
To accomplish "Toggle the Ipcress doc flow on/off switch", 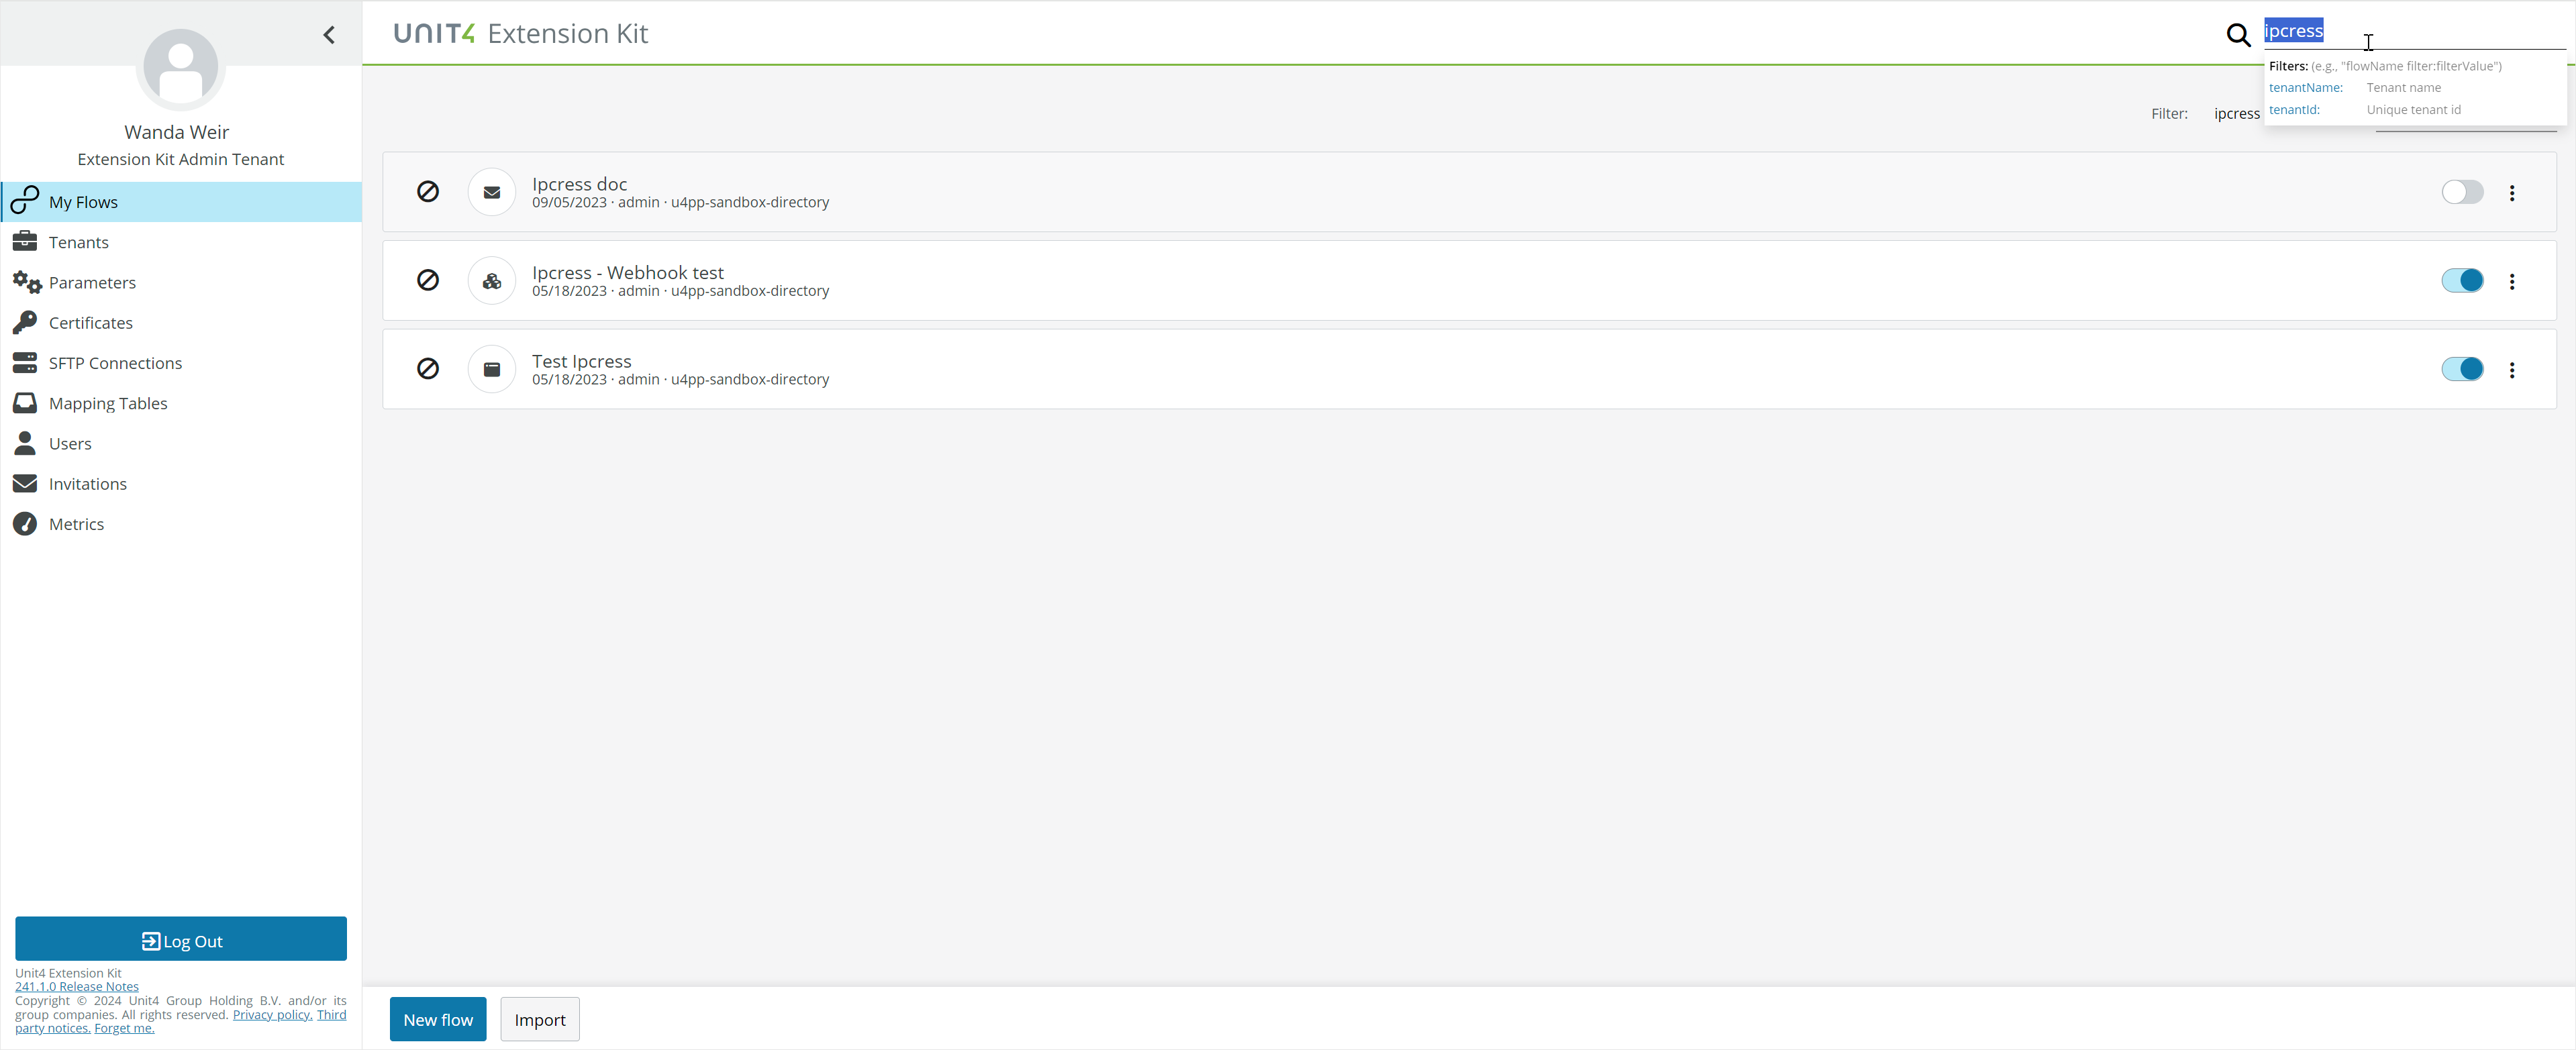I will (2461, 193).
